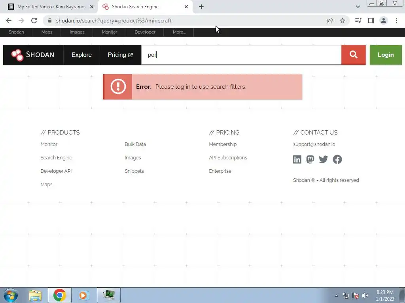Open Shodan's Twitter page icon

323,159
